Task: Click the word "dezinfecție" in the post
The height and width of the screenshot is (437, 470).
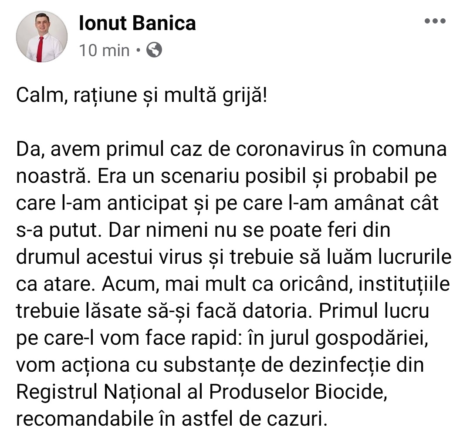Action: [340, 365]
